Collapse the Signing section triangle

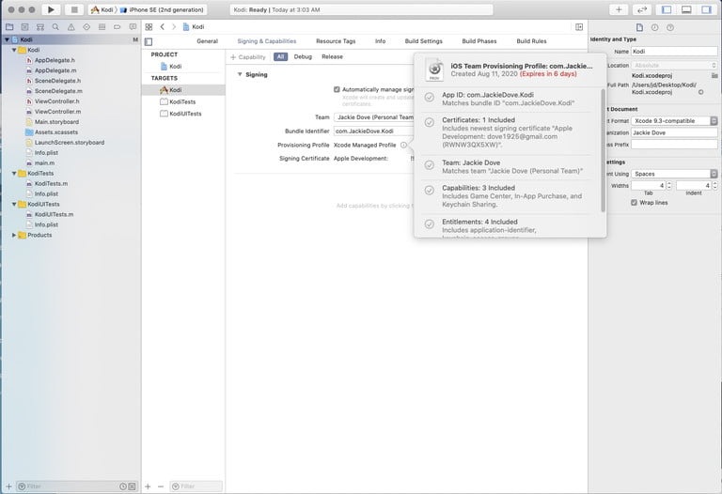point(240,74)
